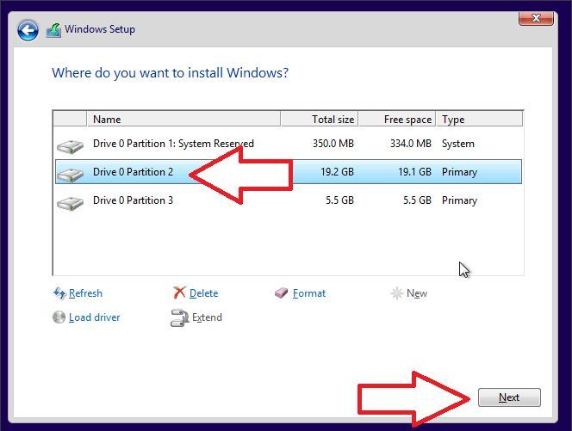The height and width of the screenshot is (431, 572).
Task: Extend the selected partition
Action: point(207,317)
